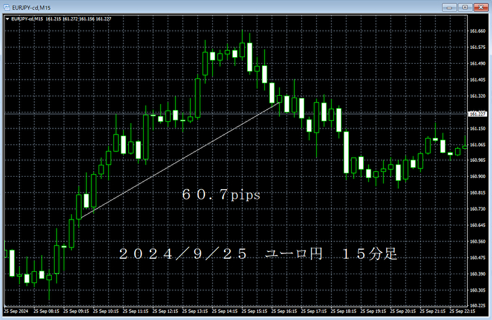Maximize the EURJPY-cd,M15 chart window
This screenshot has width=492, height=320.
pyautogui.click(x=465, y=7)
